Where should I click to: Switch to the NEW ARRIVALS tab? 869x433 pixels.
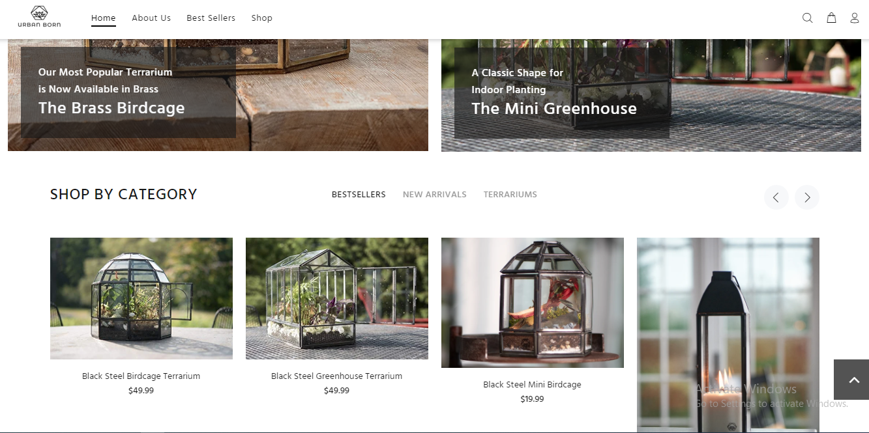[x=435, y=195]
